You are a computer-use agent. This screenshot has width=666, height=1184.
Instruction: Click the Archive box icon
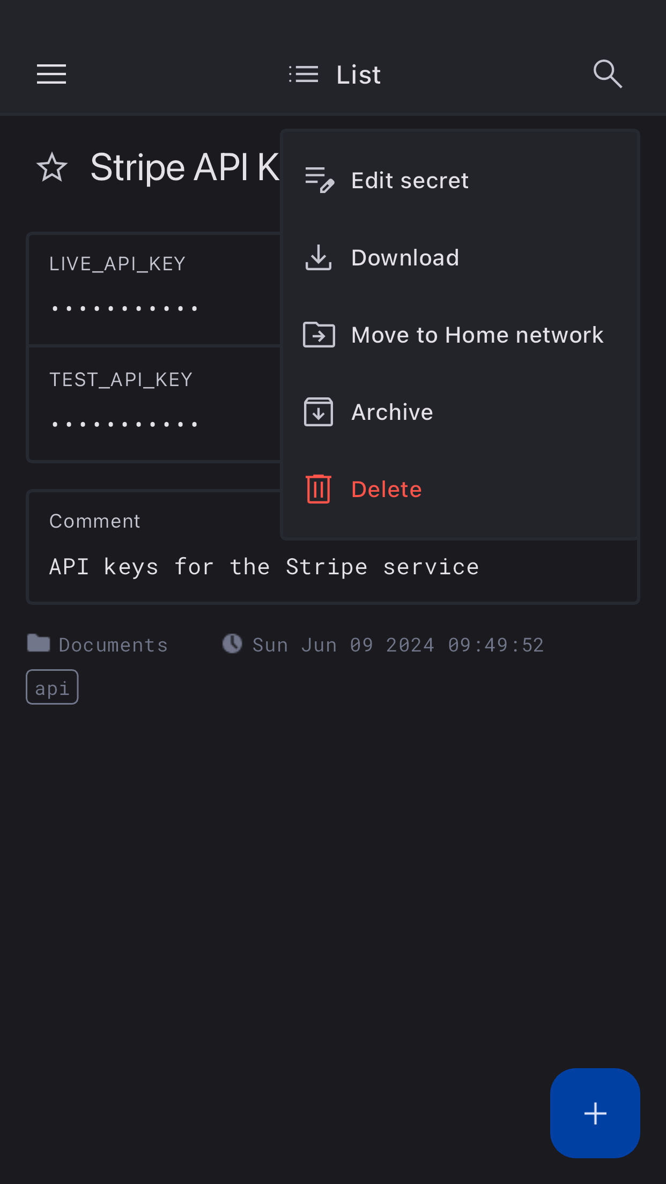319,412
